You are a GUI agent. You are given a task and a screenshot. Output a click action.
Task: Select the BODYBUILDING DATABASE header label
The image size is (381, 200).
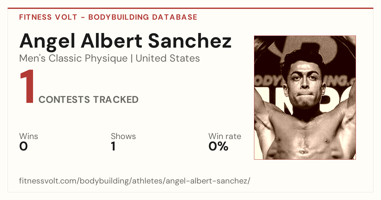click(x=143, y=17)
